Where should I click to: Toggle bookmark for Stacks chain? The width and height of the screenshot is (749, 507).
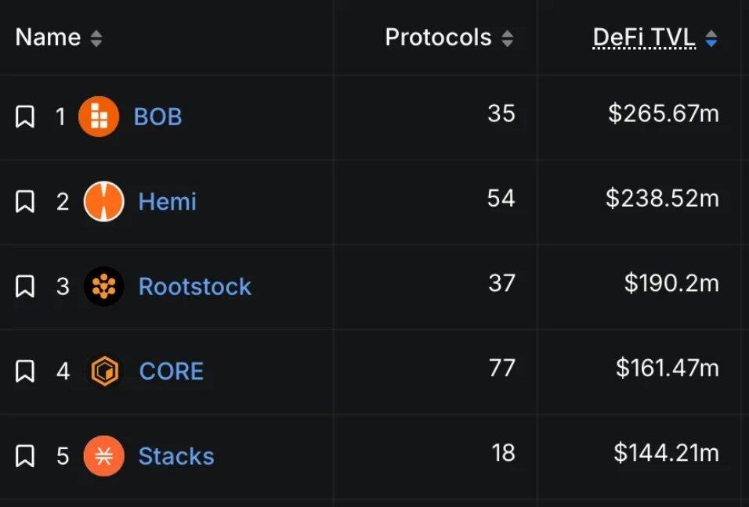click(25, 456)
